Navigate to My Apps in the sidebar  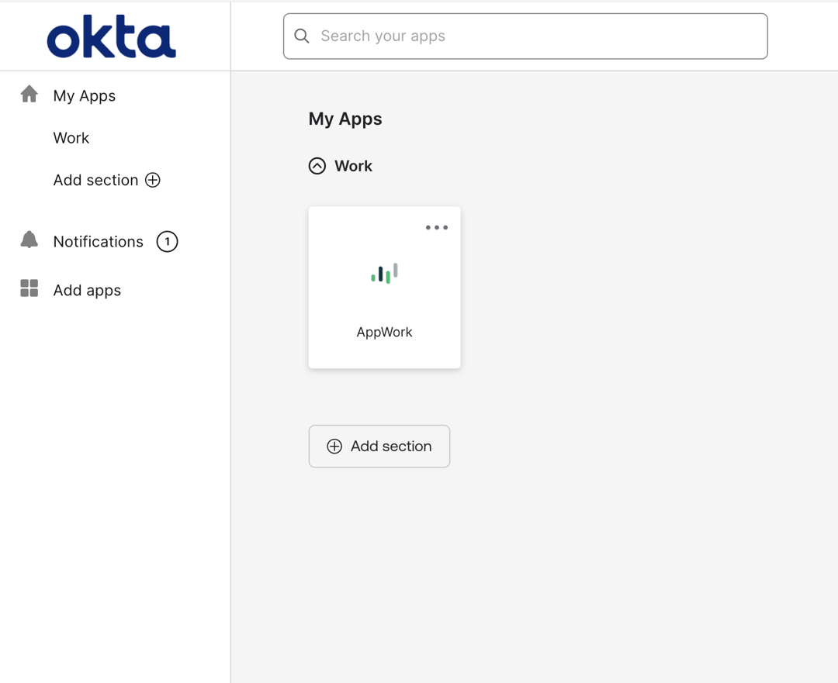click(84, 95)
